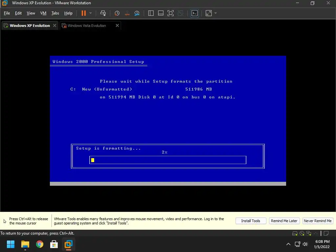Click the network adapter status icon
This screenshot has height=252, width=336.
point(309,233)
